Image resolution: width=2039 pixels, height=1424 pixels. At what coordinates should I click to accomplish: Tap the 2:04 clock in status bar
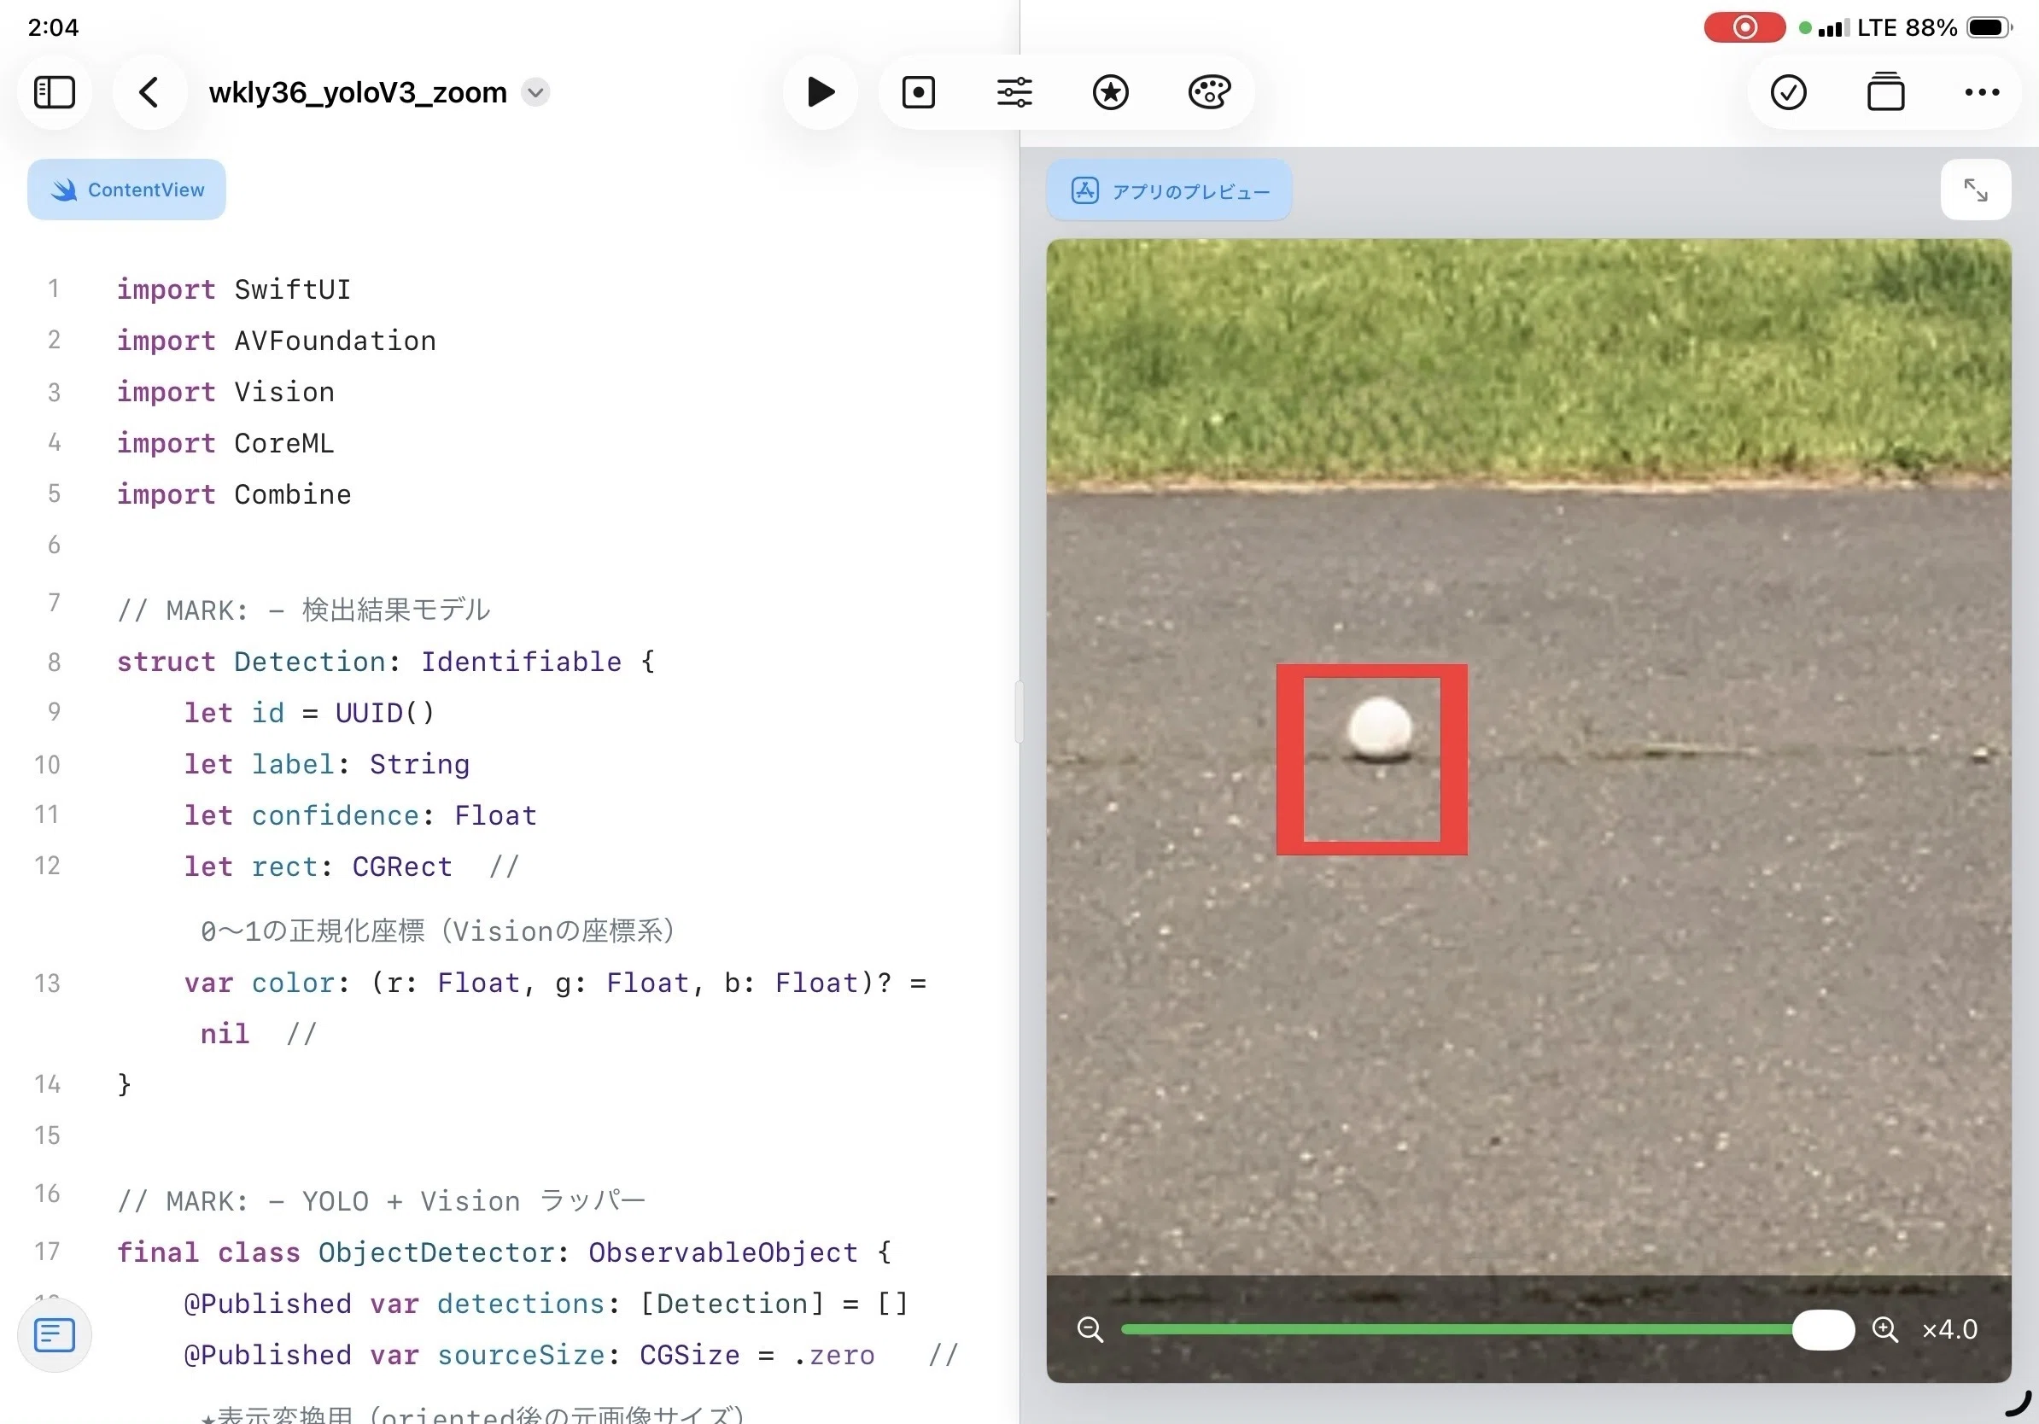click(x=53, y=27)
